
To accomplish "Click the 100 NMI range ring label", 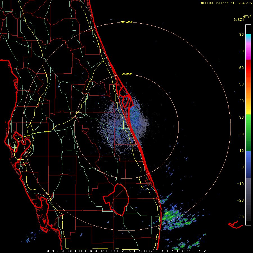I will tap(126, 22).
